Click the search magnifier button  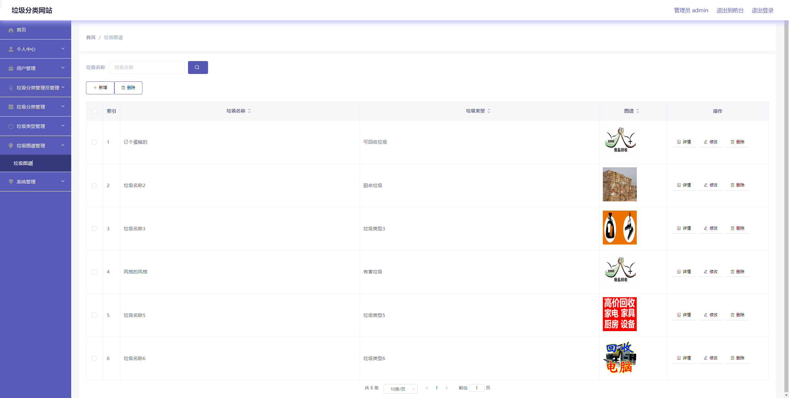(x=198, y=67)
